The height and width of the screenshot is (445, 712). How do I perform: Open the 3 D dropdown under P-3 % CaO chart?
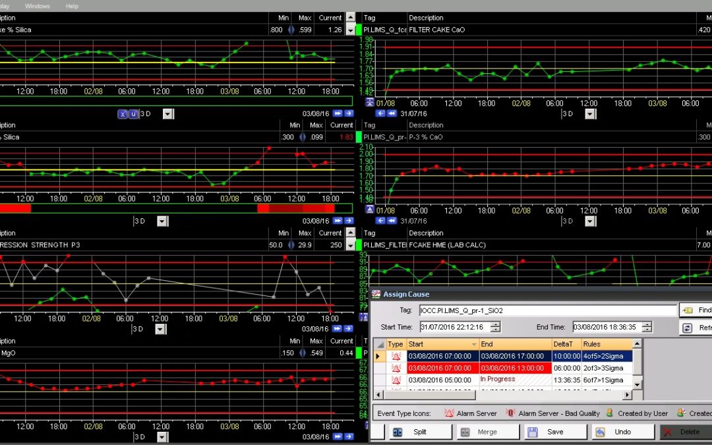point(590,221)
